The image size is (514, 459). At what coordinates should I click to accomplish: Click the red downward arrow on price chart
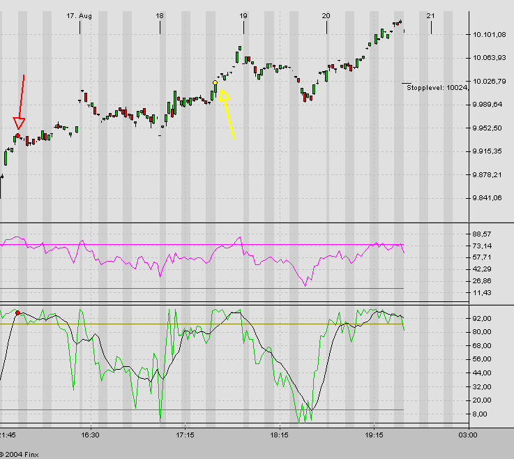22,98
